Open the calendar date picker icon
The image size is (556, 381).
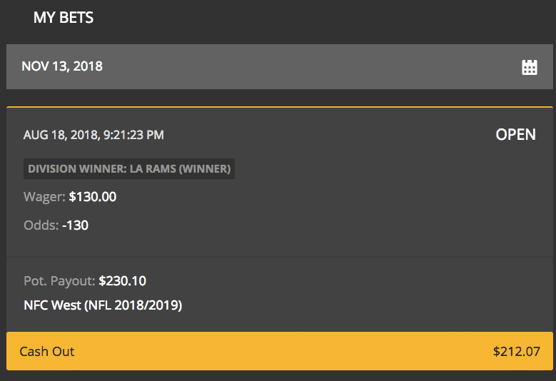[x=529, y=68]
